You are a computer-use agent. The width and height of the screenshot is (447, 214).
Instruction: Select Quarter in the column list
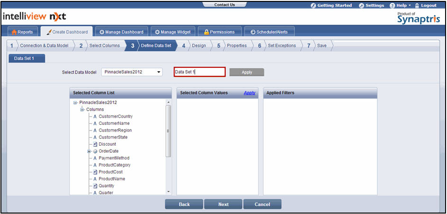[106, 193]
